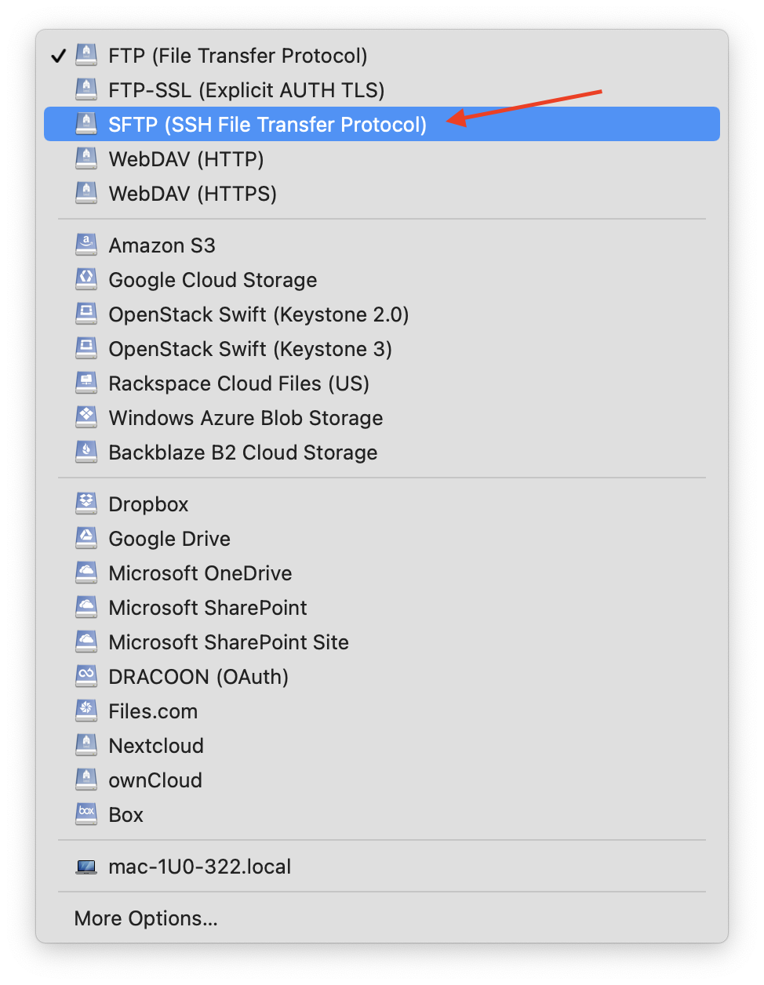This screenshot has height=985, width=764.
Task: Open More Options...
Action: (382, 918)
